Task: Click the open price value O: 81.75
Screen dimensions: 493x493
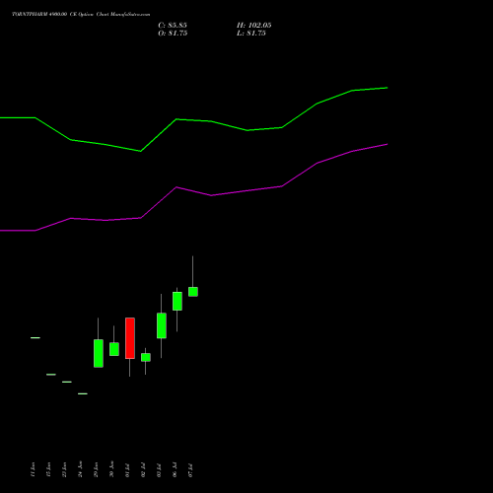Action: [173, 34]
